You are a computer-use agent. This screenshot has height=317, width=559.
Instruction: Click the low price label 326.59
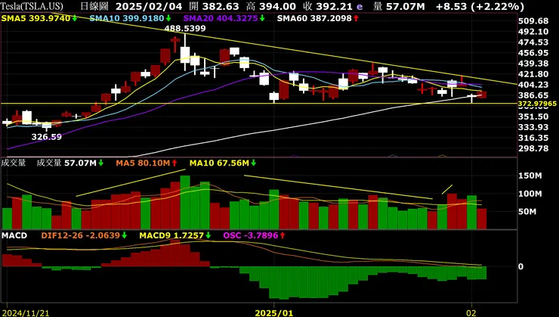pyautogui.click(x=46, y=137)
